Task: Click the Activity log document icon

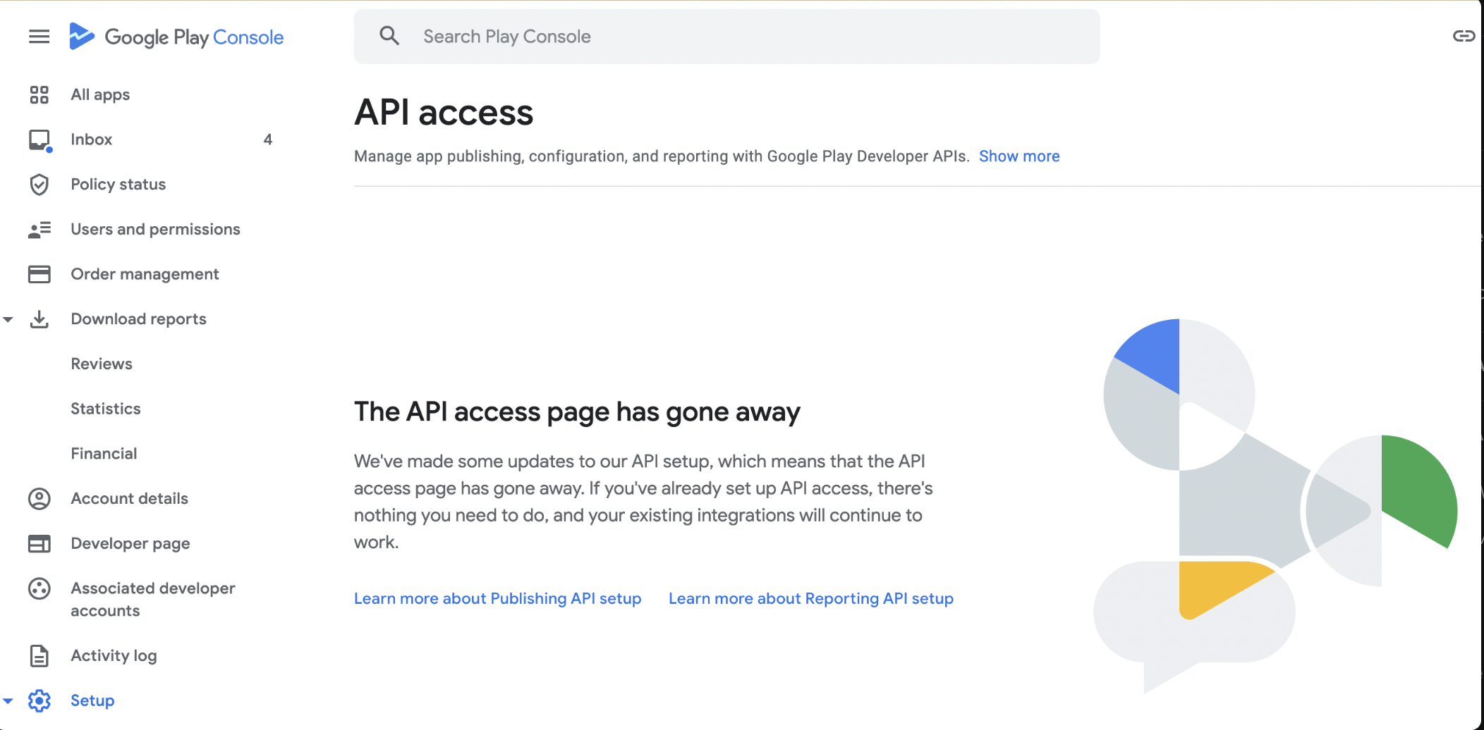Action: click(39, 655)
